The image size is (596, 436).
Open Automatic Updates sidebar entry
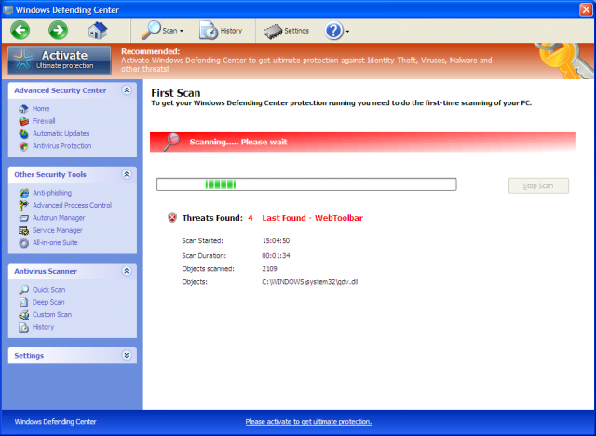click(61, 134)
